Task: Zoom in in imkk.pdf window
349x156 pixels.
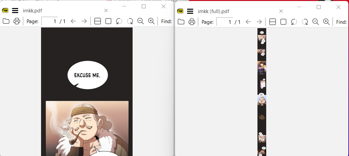Action: (151, 21)
